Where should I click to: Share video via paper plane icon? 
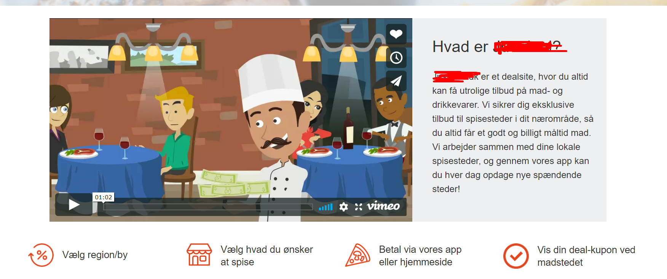(x=396, y=81)
